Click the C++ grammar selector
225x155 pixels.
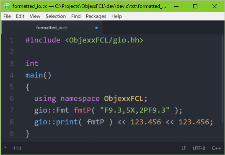216,148
